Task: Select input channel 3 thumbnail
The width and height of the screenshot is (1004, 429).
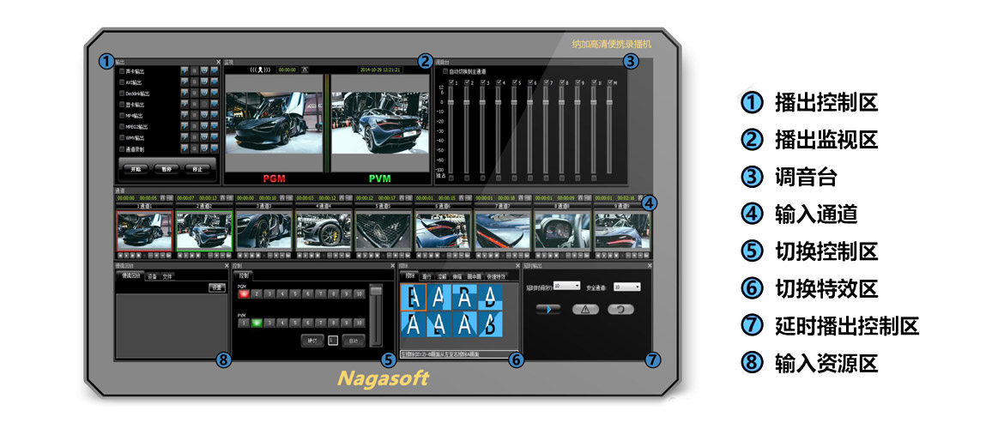Action: coord(263,231)
